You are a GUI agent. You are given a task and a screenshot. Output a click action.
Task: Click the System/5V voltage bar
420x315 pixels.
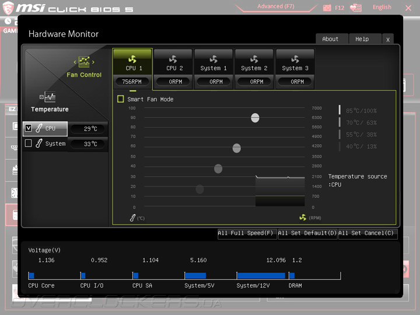(195, 275)
